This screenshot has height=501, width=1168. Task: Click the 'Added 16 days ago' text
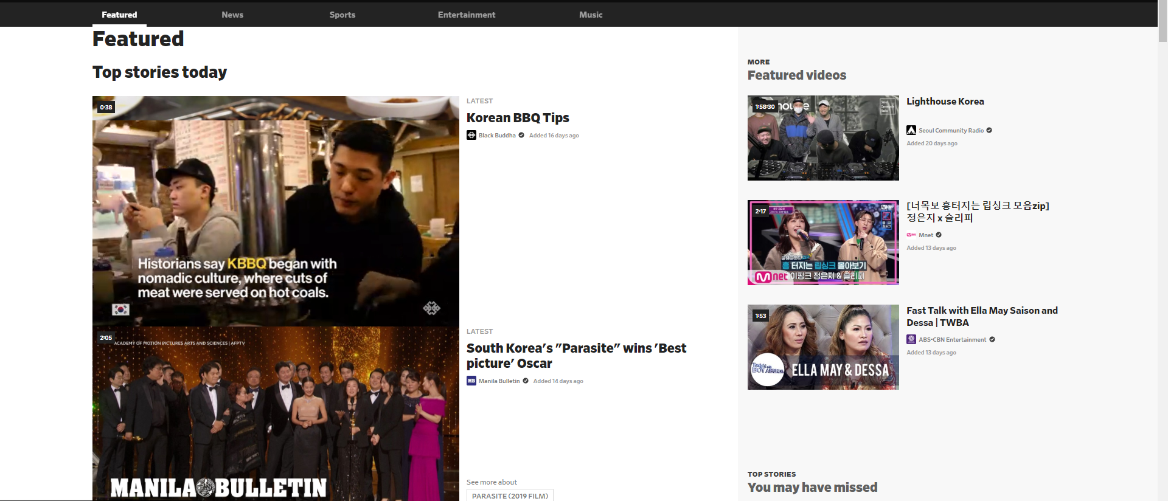[x=554, y=136]
